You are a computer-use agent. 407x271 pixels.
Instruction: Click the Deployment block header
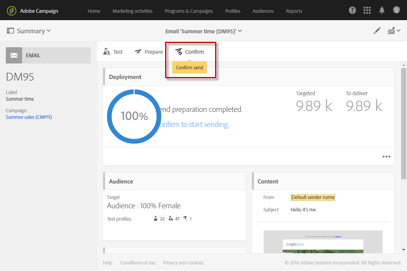[x=249, y=77]
